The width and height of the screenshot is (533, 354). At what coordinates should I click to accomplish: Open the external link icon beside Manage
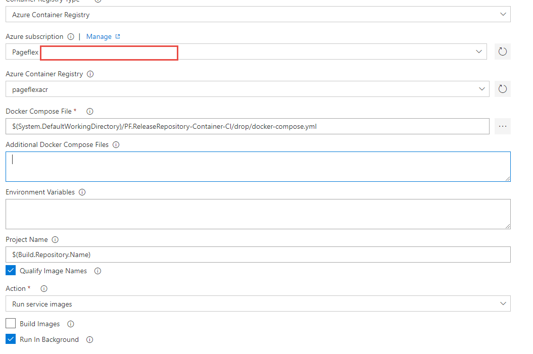118,36
